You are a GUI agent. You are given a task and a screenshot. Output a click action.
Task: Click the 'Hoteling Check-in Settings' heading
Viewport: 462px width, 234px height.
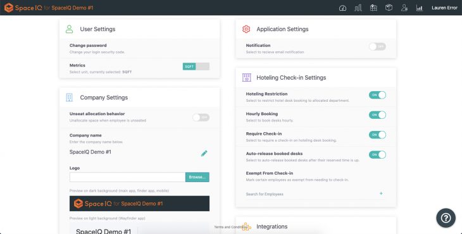[x=291, y=78]
